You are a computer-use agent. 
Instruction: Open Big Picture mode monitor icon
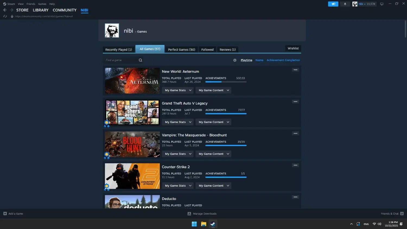point(381,4)
